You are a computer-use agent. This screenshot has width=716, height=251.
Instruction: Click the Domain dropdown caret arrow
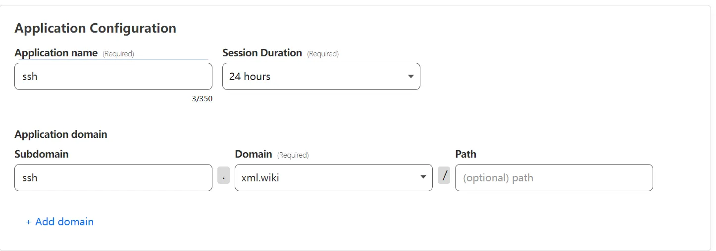click(423, 177)
